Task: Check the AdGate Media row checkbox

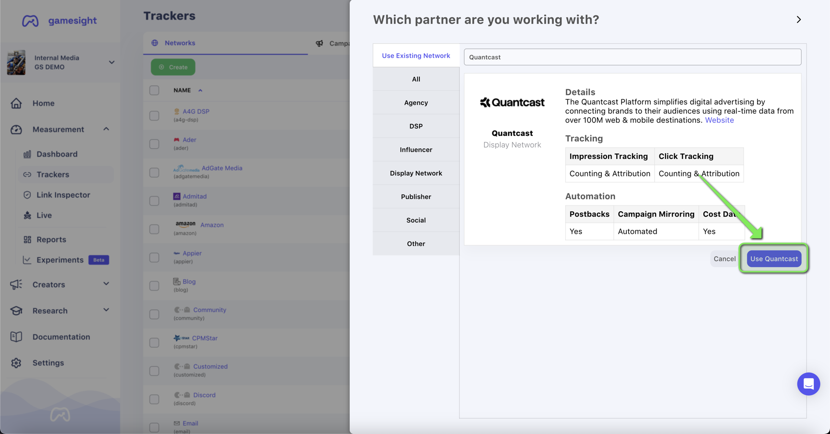Action: 154,172
